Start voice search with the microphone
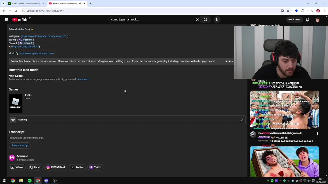 coord(217,20)
